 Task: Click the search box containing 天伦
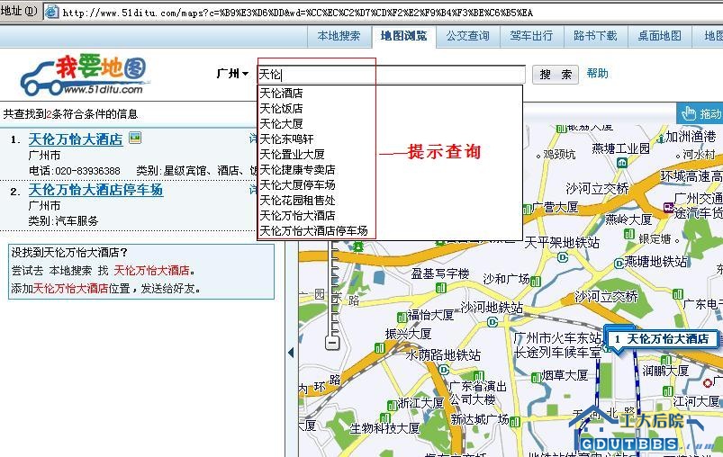(391, 74)
